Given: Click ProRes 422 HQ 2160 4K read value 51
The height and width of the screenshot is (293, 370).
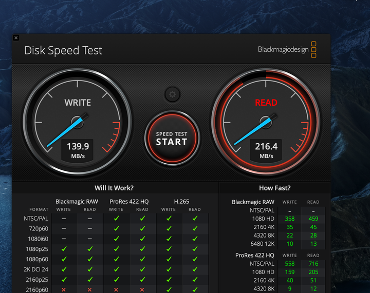Looking at the screenshot, I should click(313, 281).
